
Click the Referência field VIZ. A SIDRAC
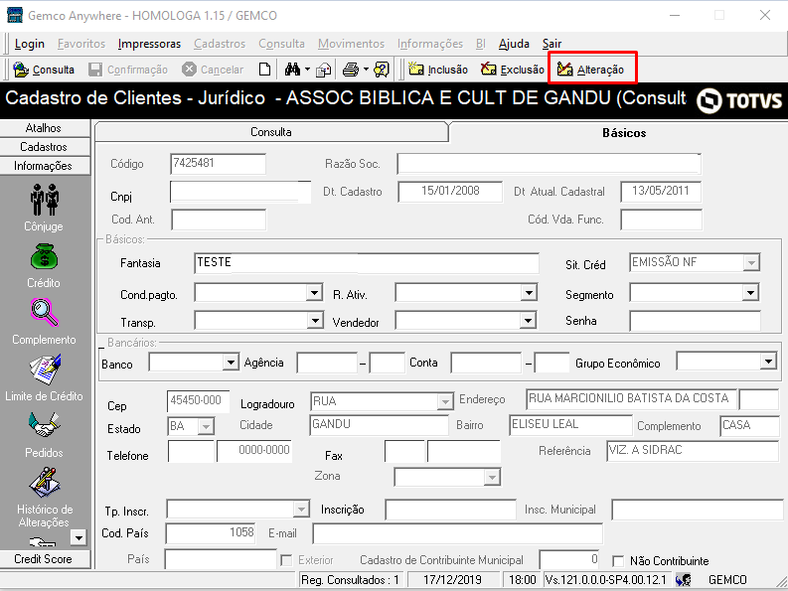(x=693, y=451)
